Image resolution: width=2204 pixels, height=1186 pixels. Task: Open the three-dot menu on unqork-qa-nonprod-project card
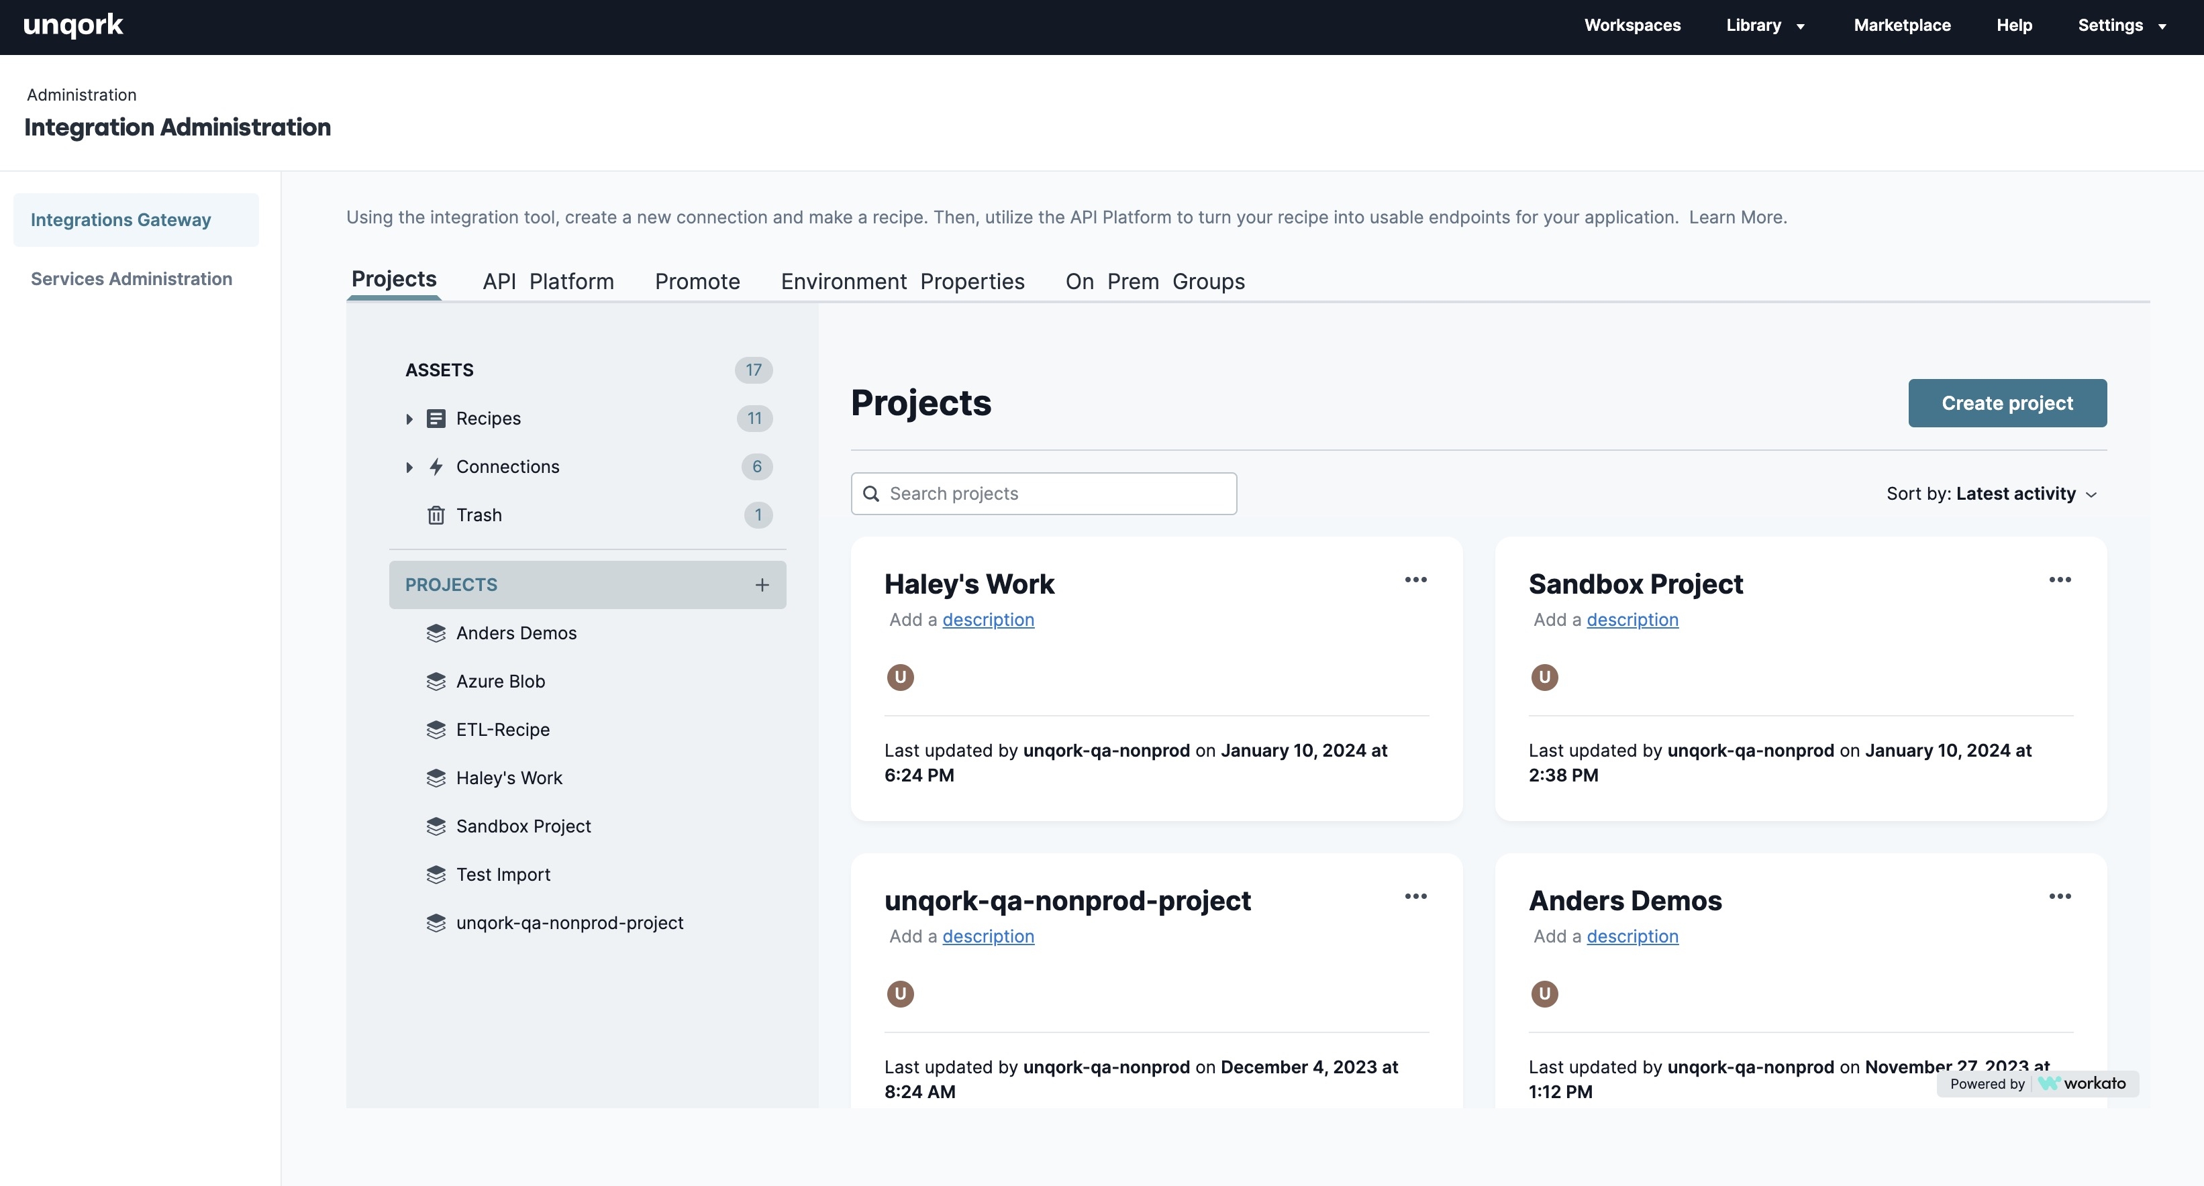click(x=1416, y=896)
